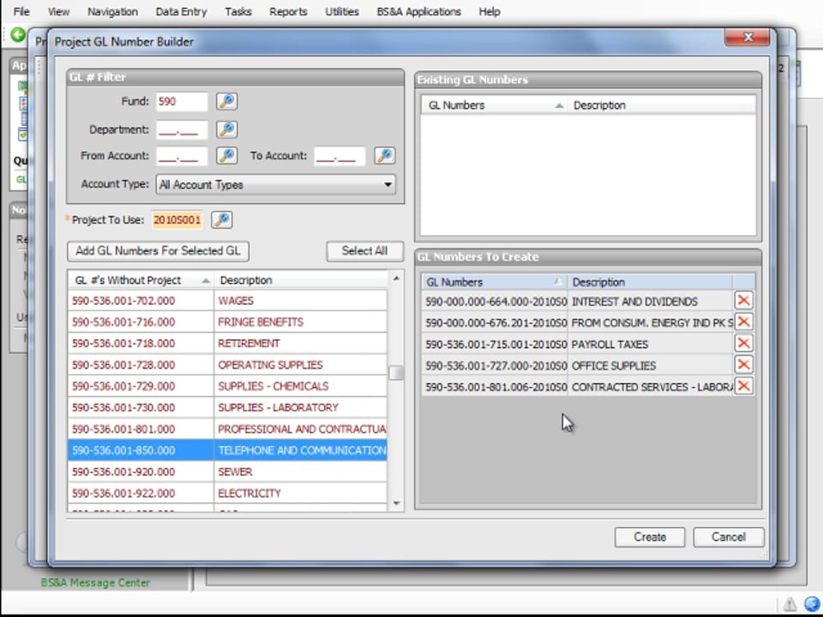The height and width of the screenshot is (617, 823).
Task: Select the PROFESSIONAL AND CONTRACTUAL row
Action: tap(228, 429)
